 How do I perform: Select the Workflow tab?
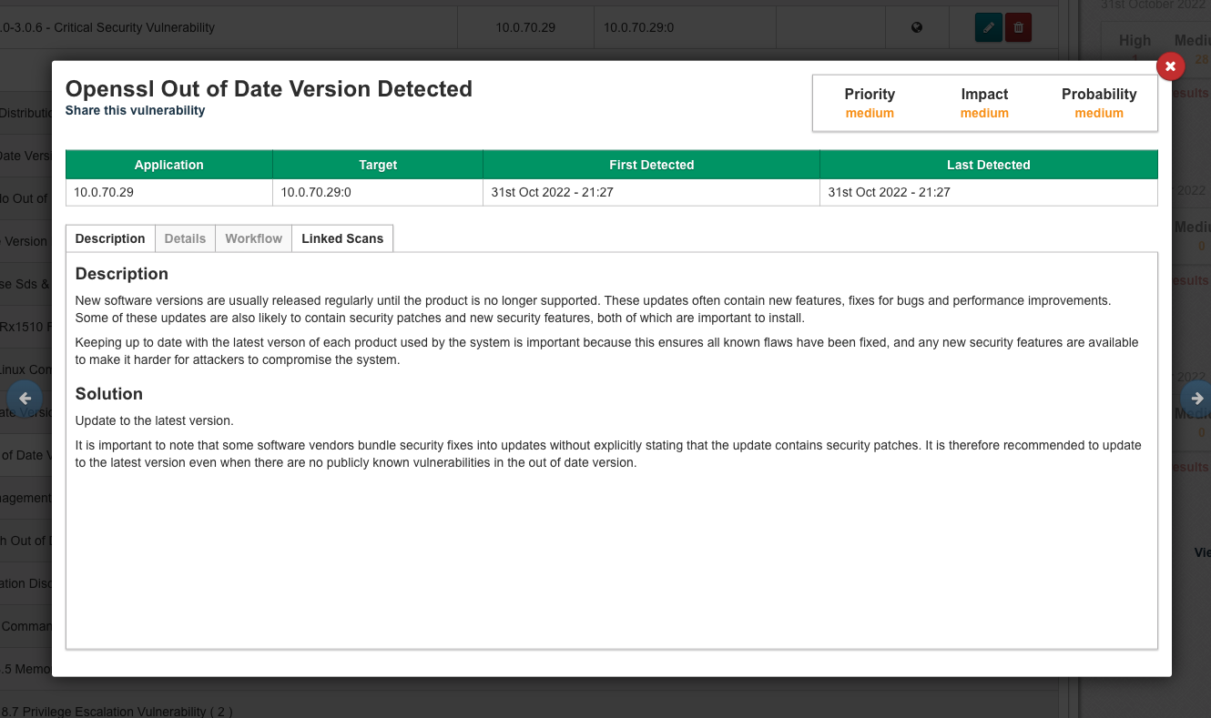coord(253,238)
